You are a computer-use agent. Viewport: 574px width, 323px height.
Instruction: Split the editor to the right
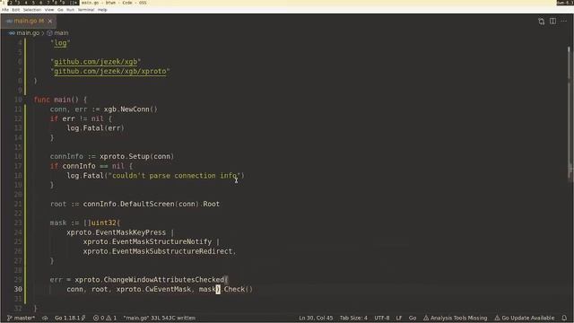pos(552,22)
